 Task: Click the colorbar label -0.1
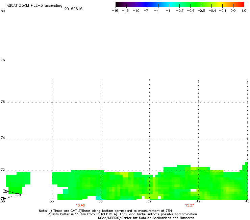[223, 11]
